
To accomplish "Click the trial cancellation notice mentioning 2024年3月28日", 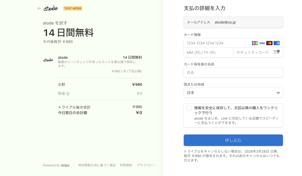I will pos(232,156).
